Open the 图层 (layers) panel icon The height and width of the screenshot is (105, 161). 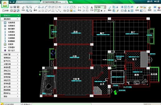(x=150, y=9)
